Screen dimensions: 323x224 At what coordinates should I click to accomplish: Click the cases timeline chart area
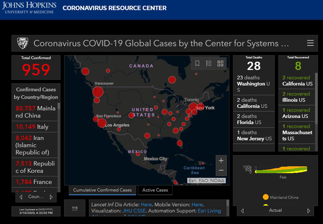(281, 170)
